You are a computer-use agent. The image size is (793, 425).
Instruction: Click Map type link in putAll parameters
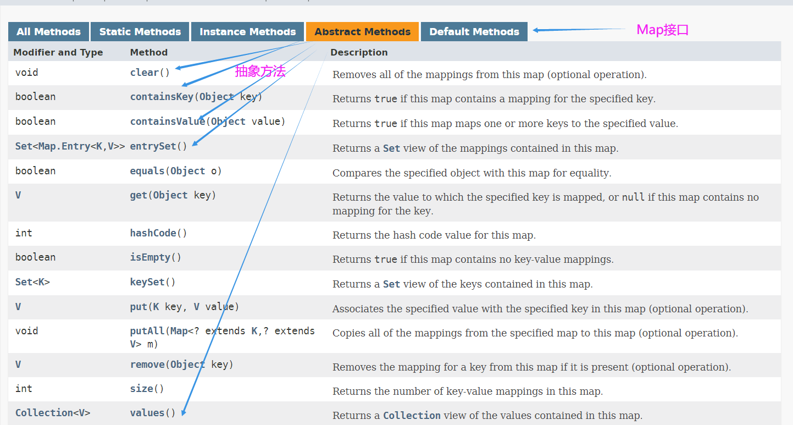pyautogui.click(x=179, y=331)
